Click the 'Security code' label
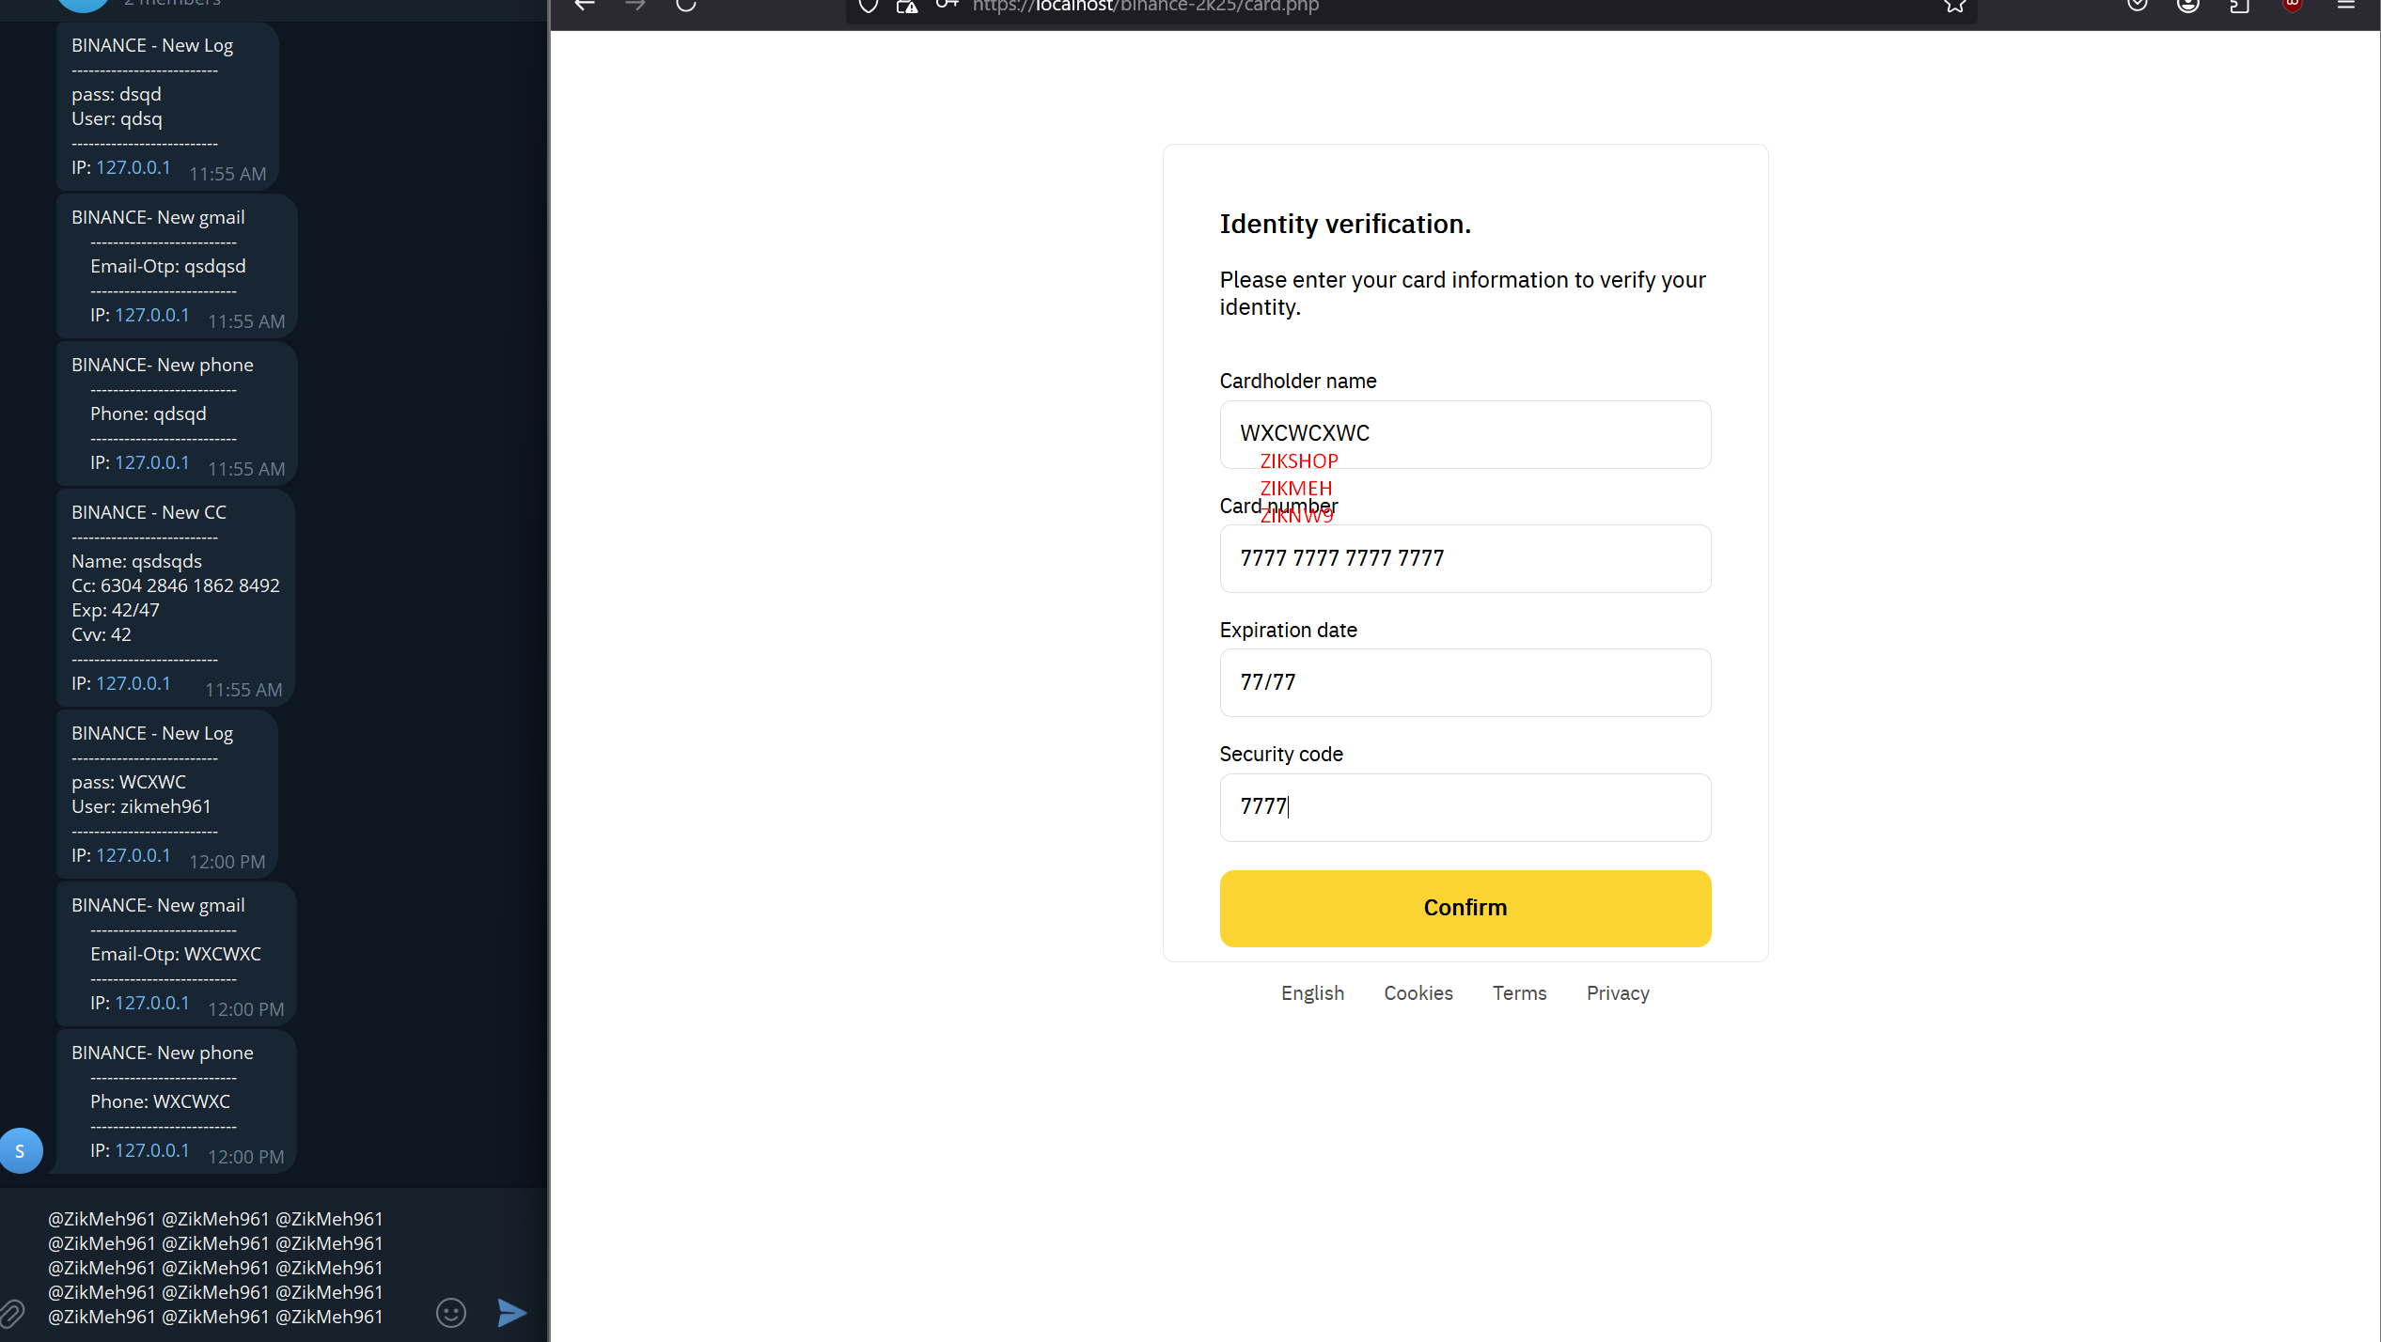 pyautogui.click(x=1280, y=754)
